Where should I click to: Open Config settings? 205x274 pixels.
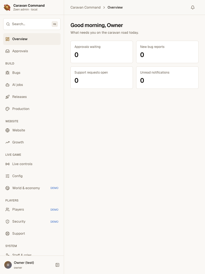click(x=32, y=176)
